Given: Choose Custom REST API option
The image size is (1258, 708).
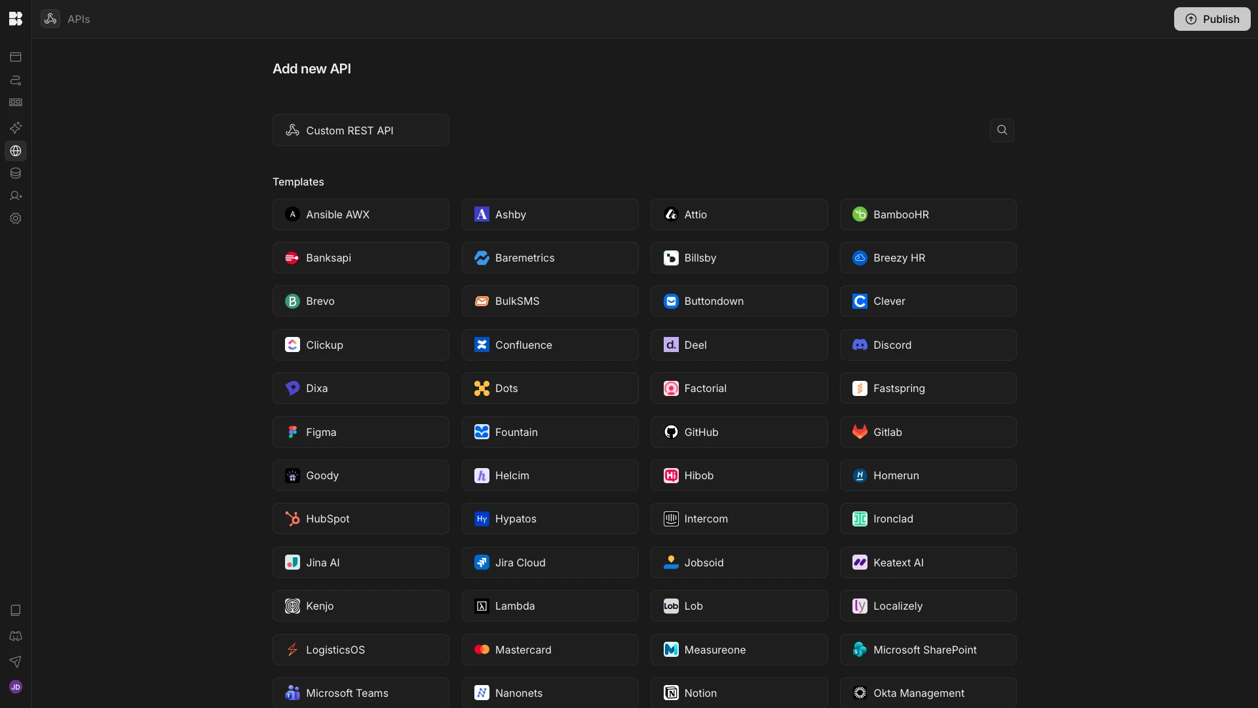Looking at the screenshot, I should (360, 130).
